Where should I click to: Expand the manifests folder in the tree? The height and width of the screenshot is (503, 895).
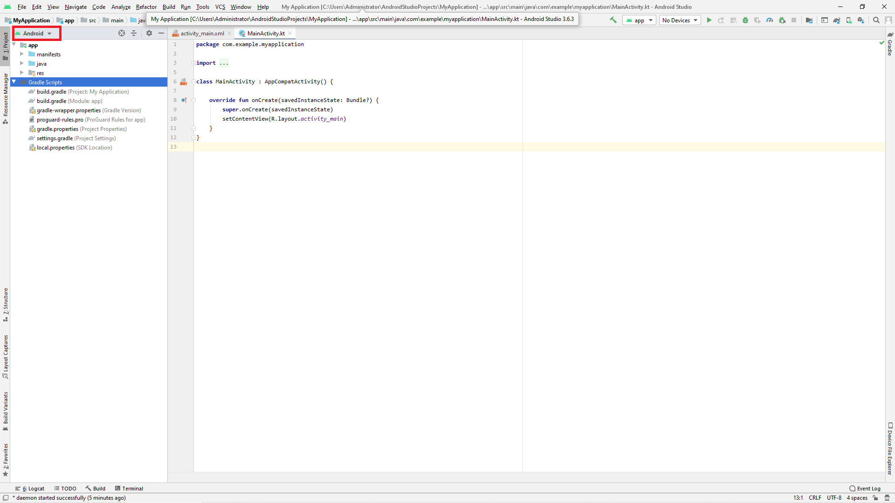tap(22, 54)
